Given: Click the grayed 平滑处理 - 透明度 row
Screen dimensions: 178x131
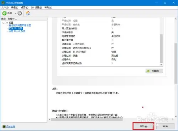Looking at the screenshot, I should point(110,24).
